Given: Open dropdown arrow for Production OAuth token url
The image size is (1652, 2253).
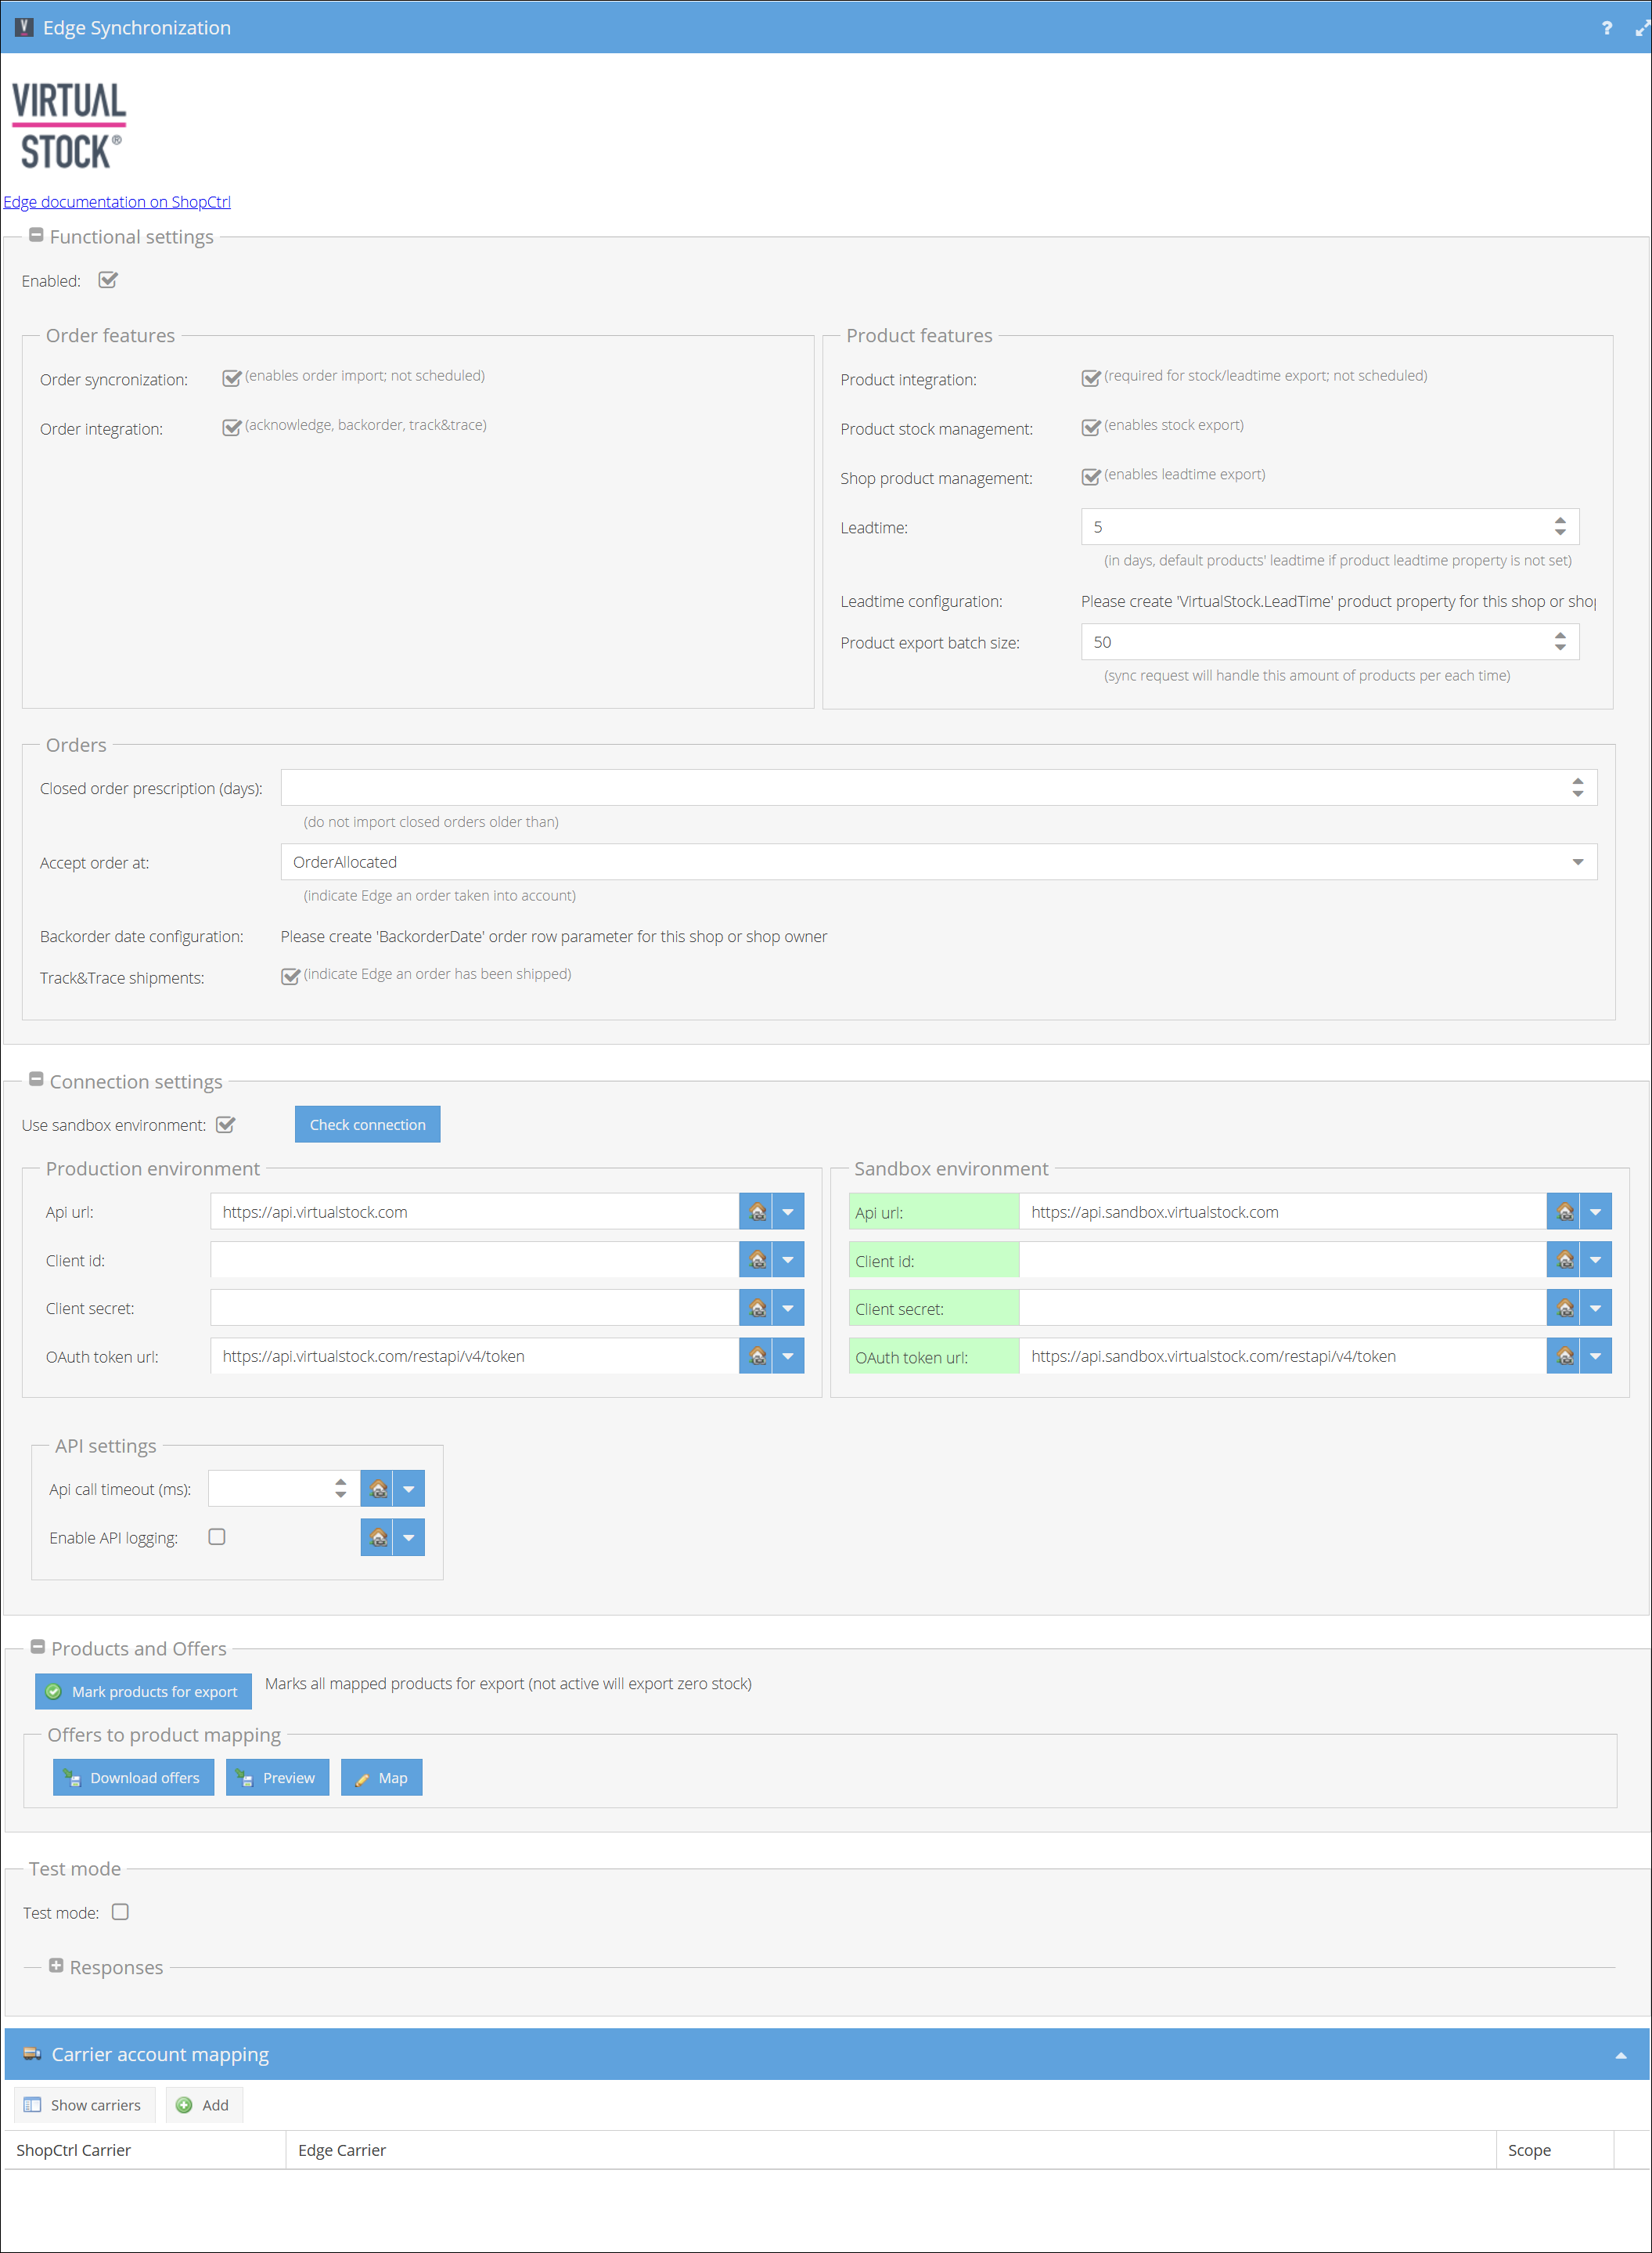Looking at the screenshot, I should [x=788, y=1356].
